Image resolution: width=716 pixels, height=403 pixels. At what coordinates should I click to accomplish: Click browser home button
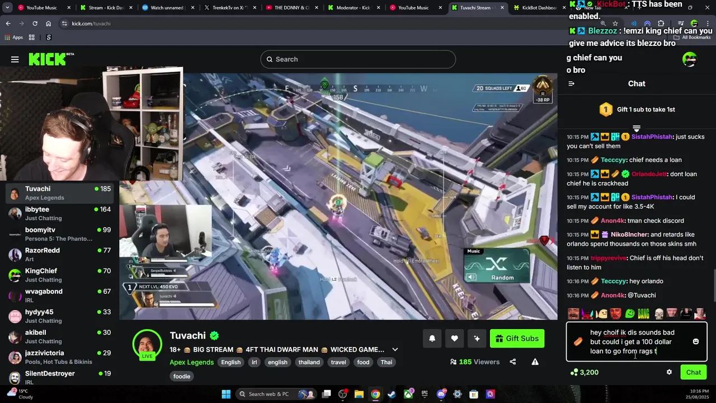(49, 24)
